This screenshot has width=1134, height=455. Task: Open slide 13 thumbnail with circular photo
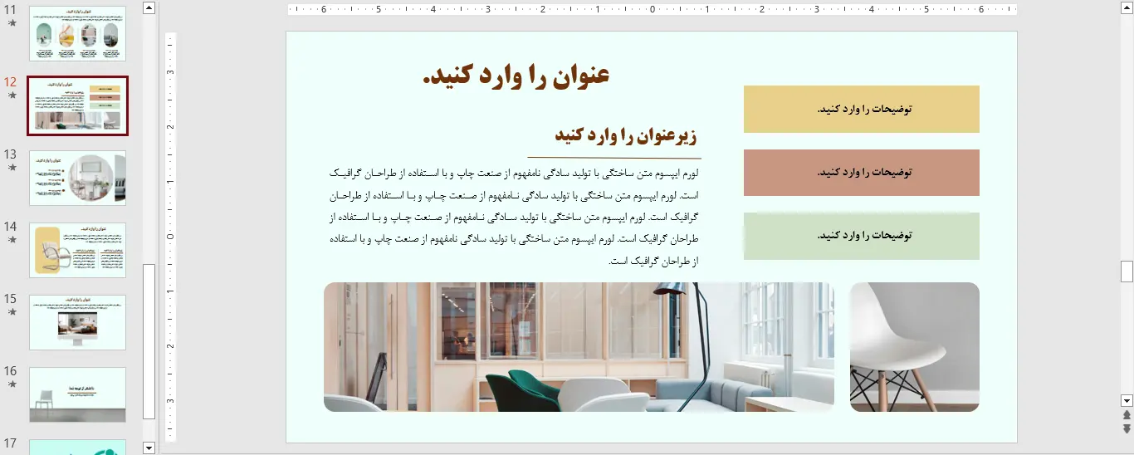tap(78, 178)
